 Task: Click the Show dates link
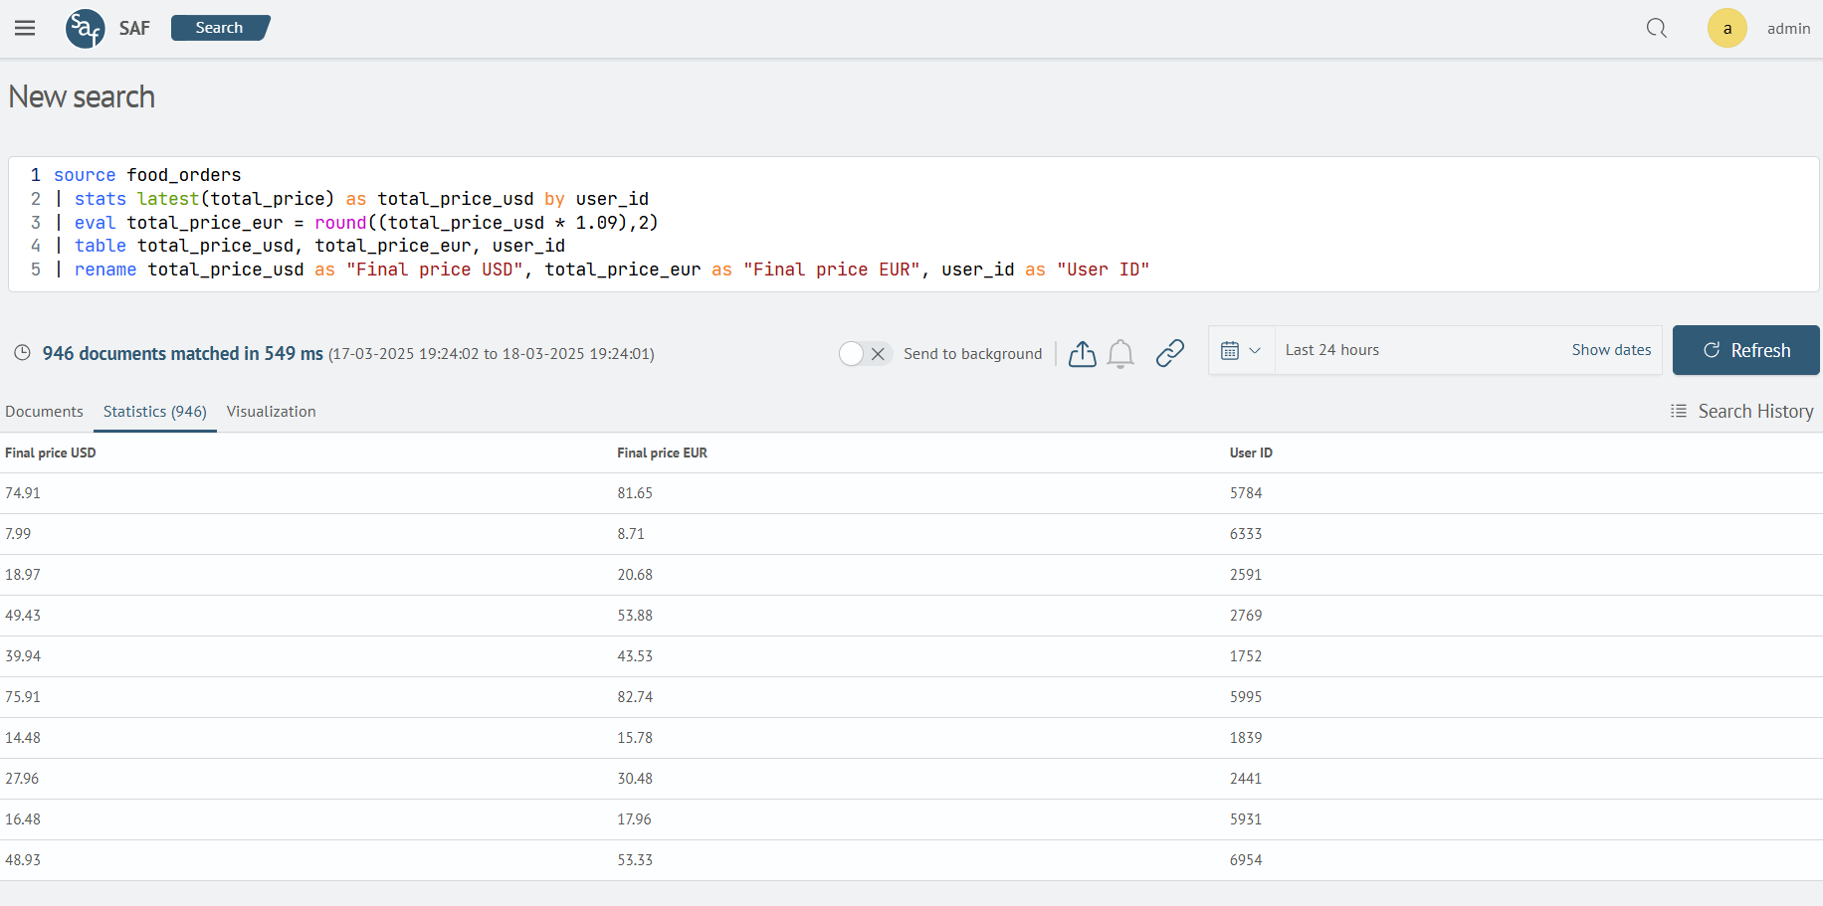(x=1611, y=350)
